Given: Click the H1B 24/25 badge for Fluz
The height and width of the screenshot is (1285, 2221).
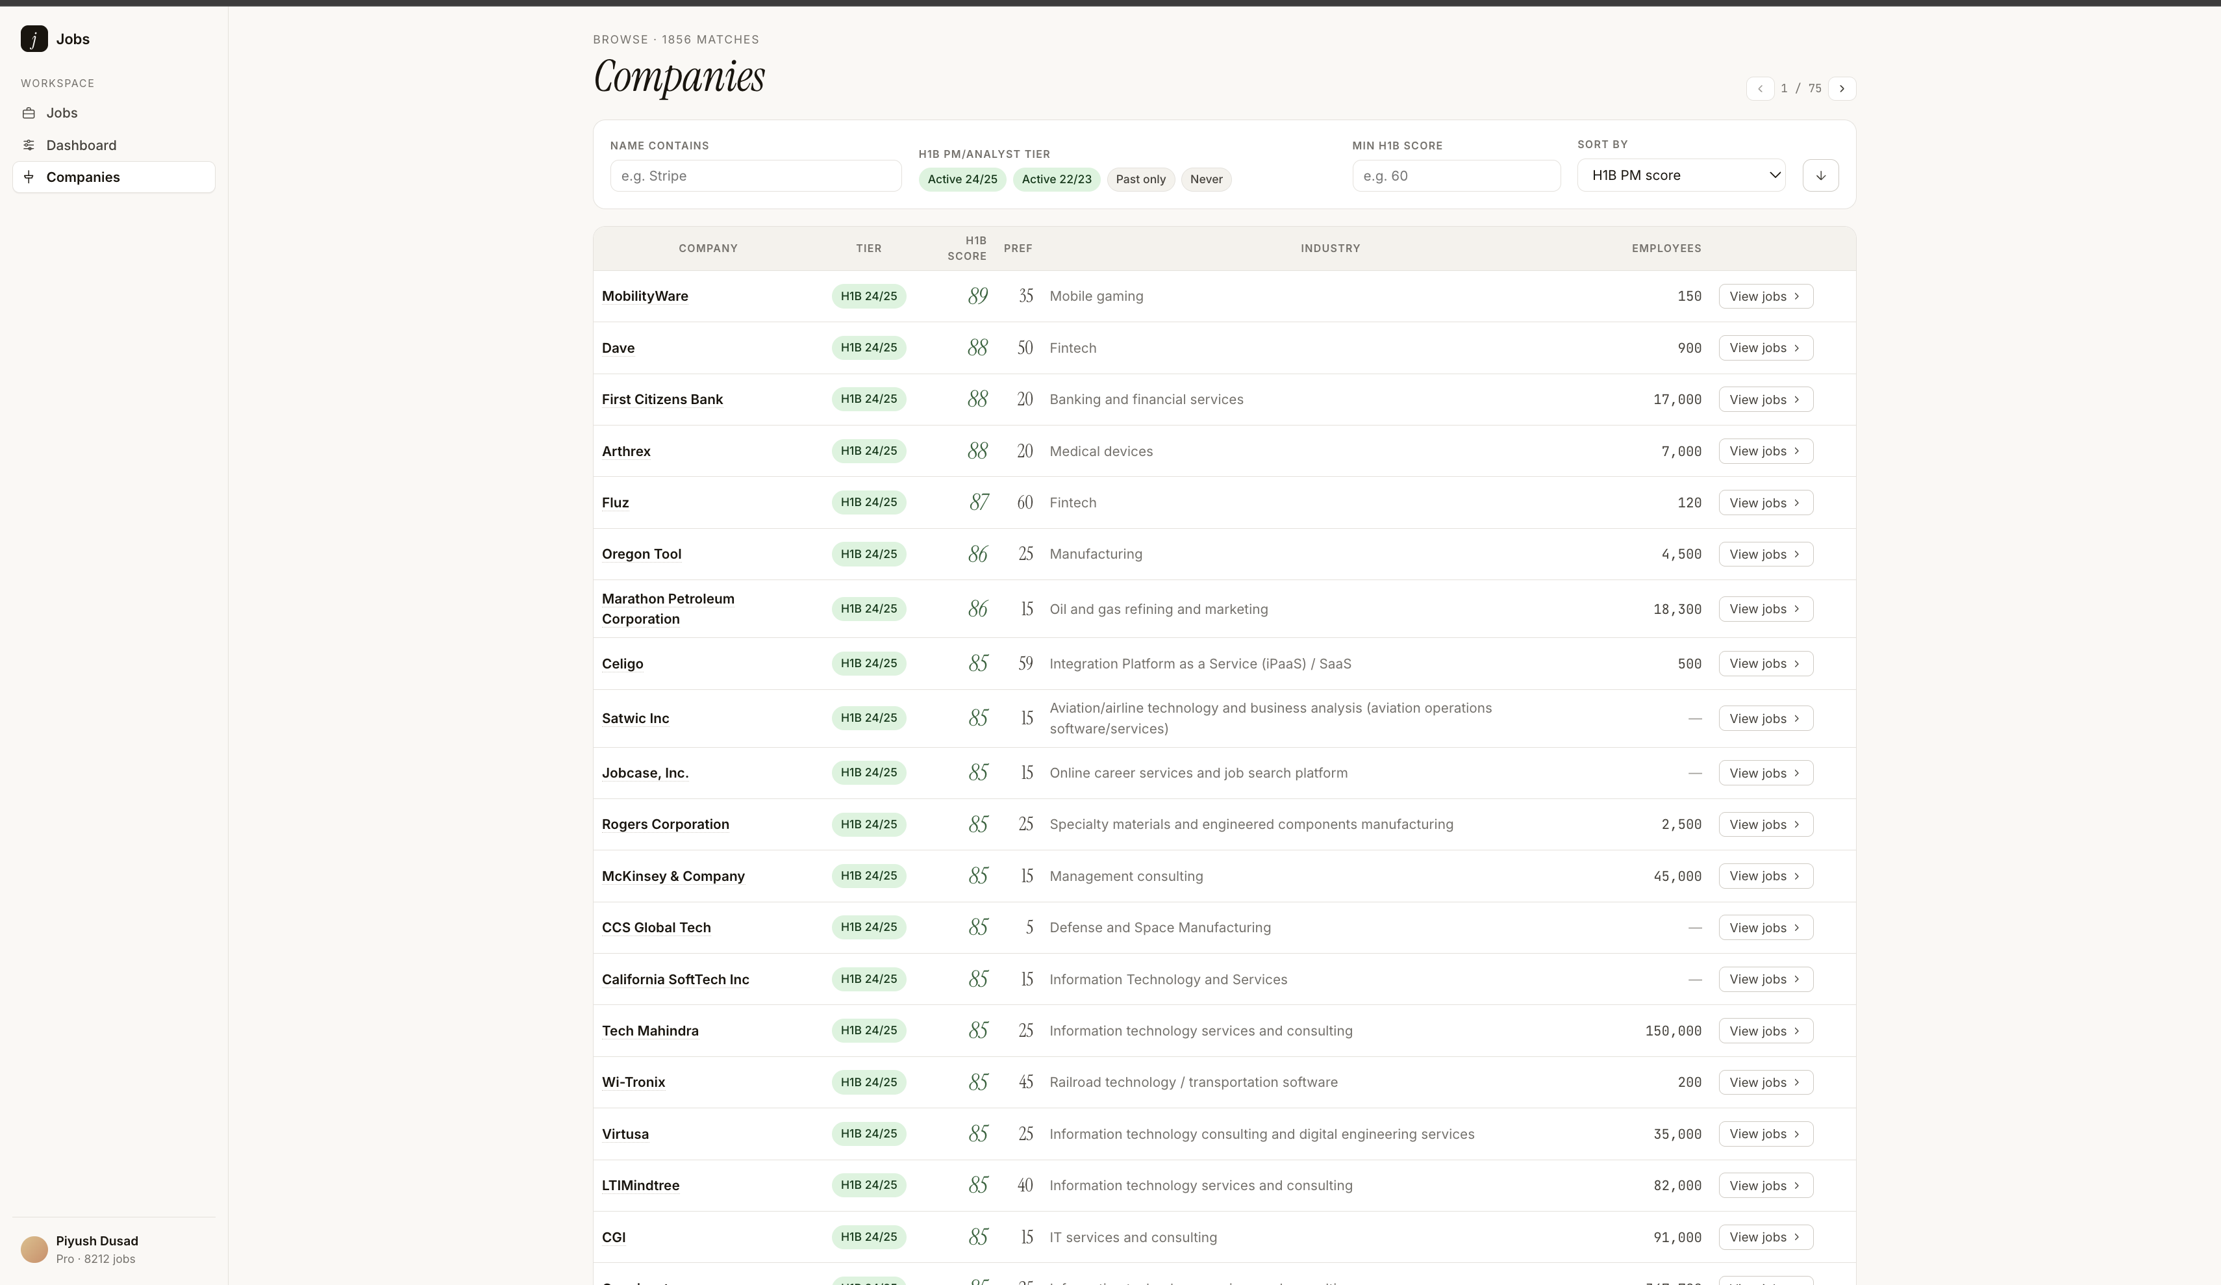Looking at the screenshot, I should pos(869,503).
